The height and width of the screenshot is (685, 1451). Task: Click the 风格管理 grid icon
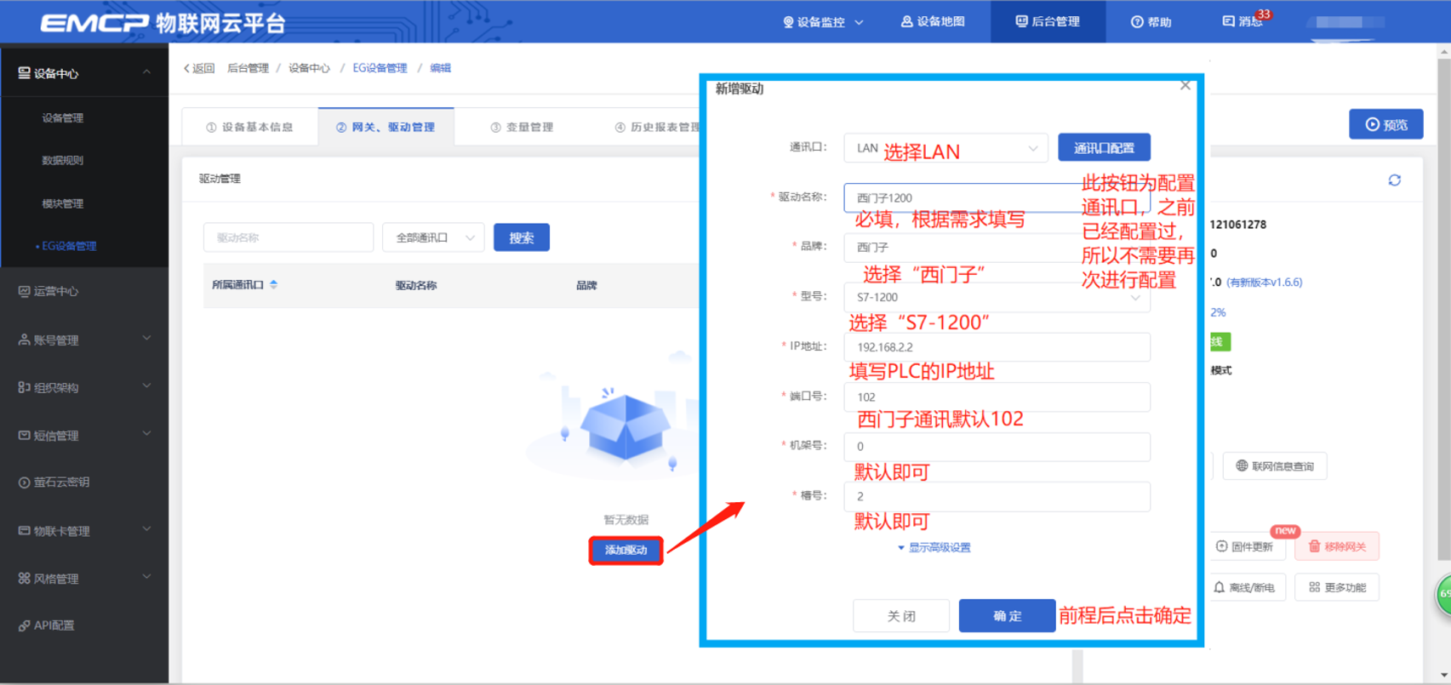[x=24, y=579]
